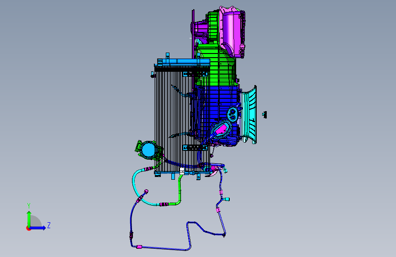Select the white clip at the condenser bottom
The width and height of the screenshot is (396, 257).
[182, 171]
